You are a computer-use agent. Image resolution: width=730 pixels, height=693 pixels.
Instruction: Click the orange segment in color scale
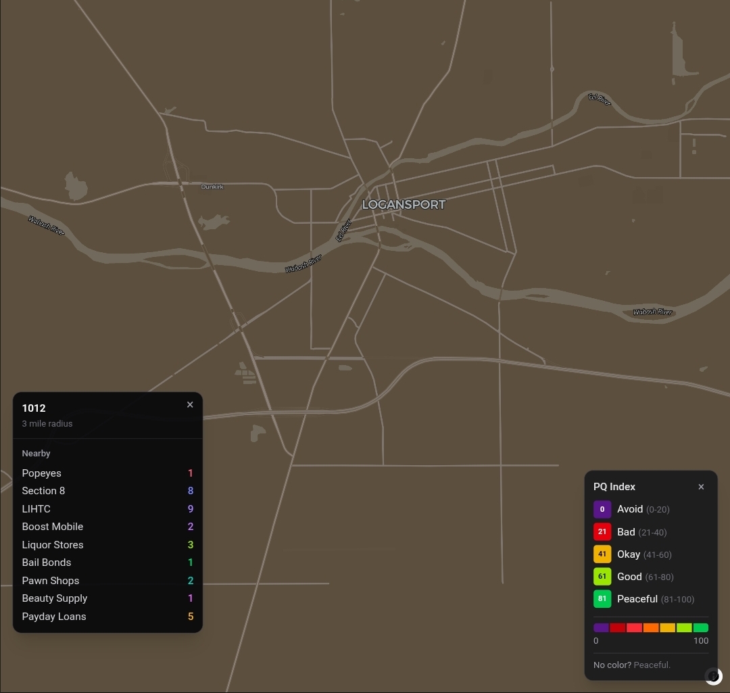coord(651,628)
